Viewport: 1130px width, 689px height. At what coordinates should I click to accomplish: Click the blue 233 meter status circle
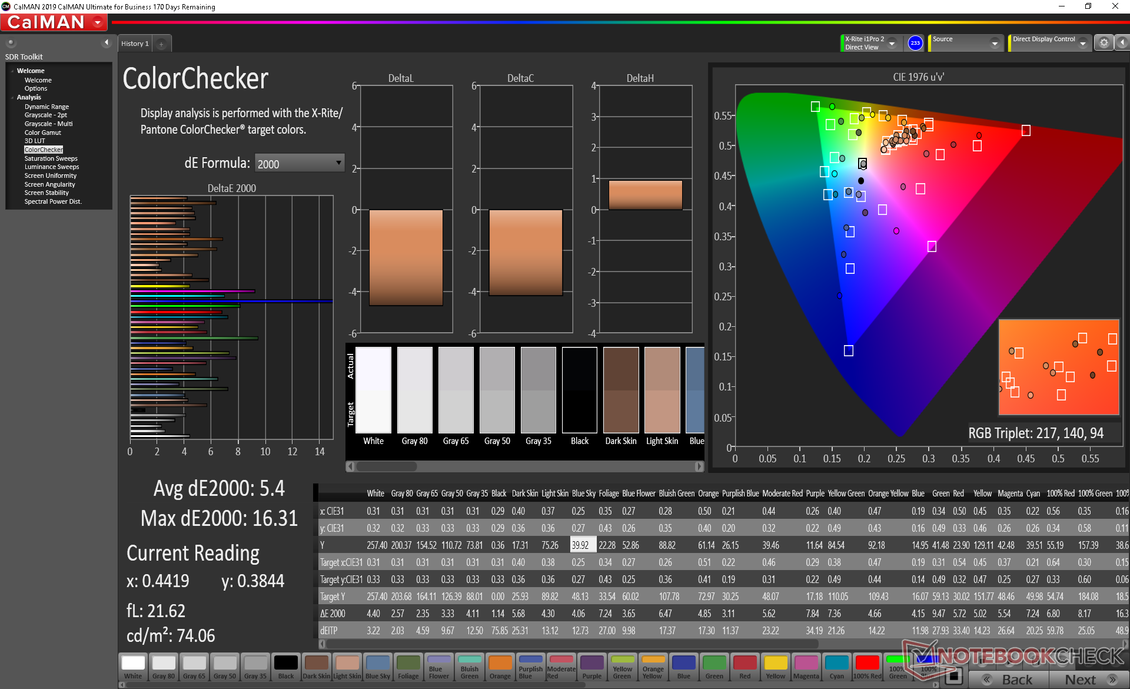click(915, 43)
